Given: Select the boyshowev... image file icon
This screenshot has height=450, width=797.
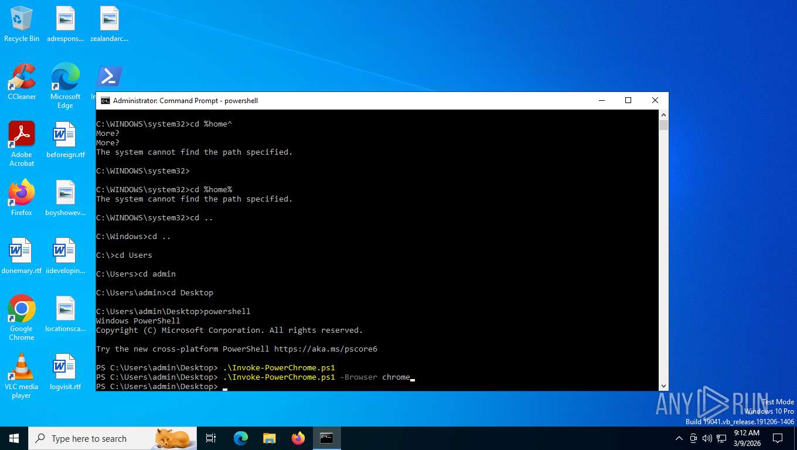Looking at the screenshot, I should [x=65, y=198].
